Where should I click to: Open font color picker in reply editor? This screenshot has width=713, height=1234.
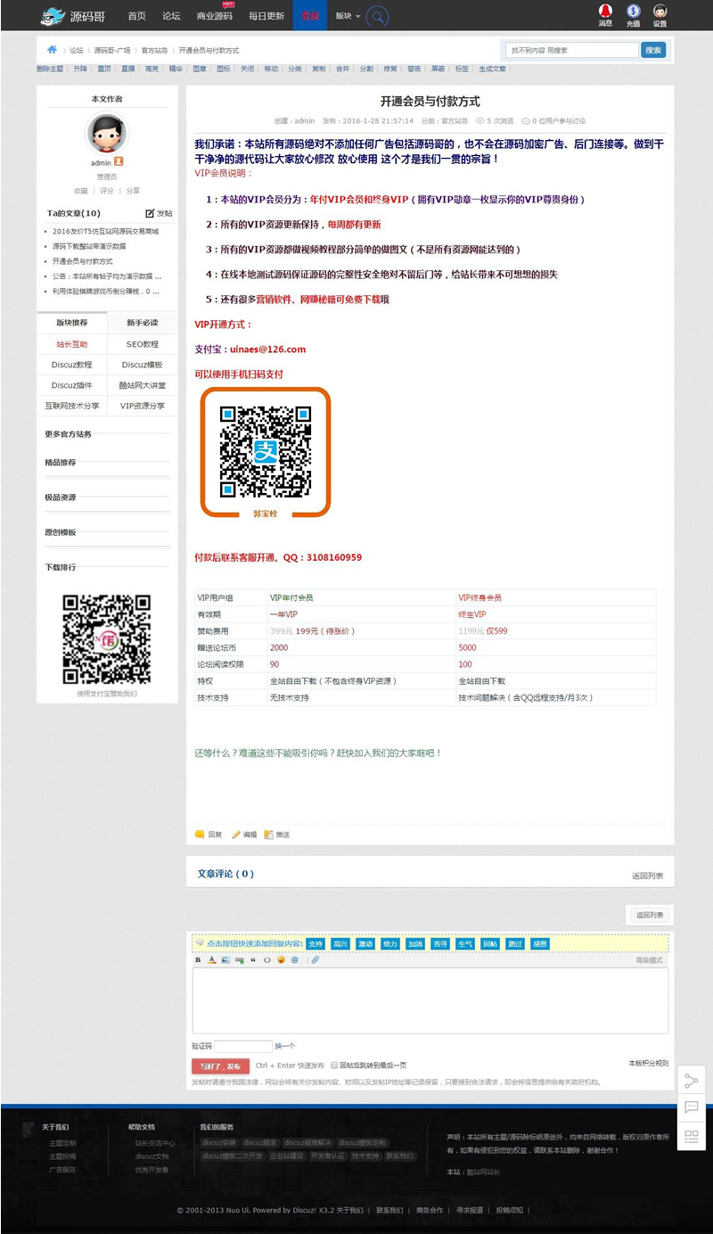(211, 960)
